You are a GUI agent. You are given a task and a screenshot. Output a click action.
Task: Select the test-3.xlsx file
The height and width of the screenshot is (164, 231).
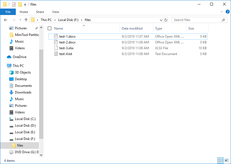point(66,48)
